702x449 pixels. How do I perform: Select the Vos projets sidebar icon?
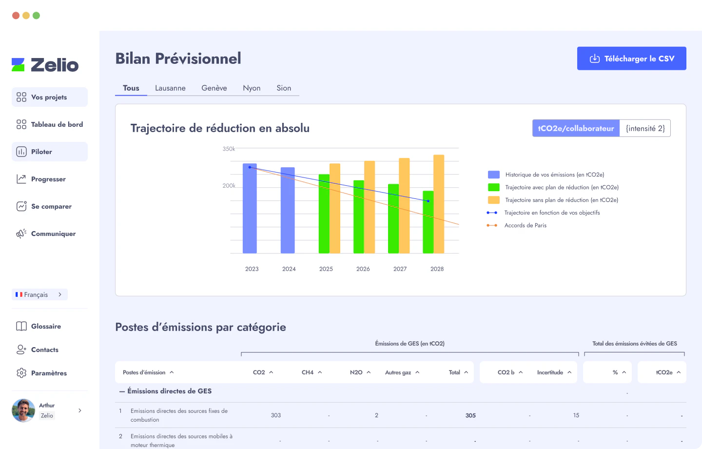point(21,97)
